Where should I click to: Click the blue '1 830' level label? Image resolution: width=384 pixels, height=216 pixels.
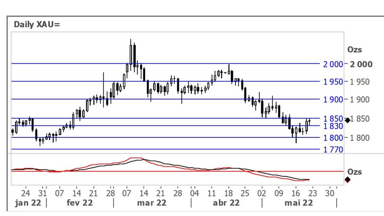(333, 126)
